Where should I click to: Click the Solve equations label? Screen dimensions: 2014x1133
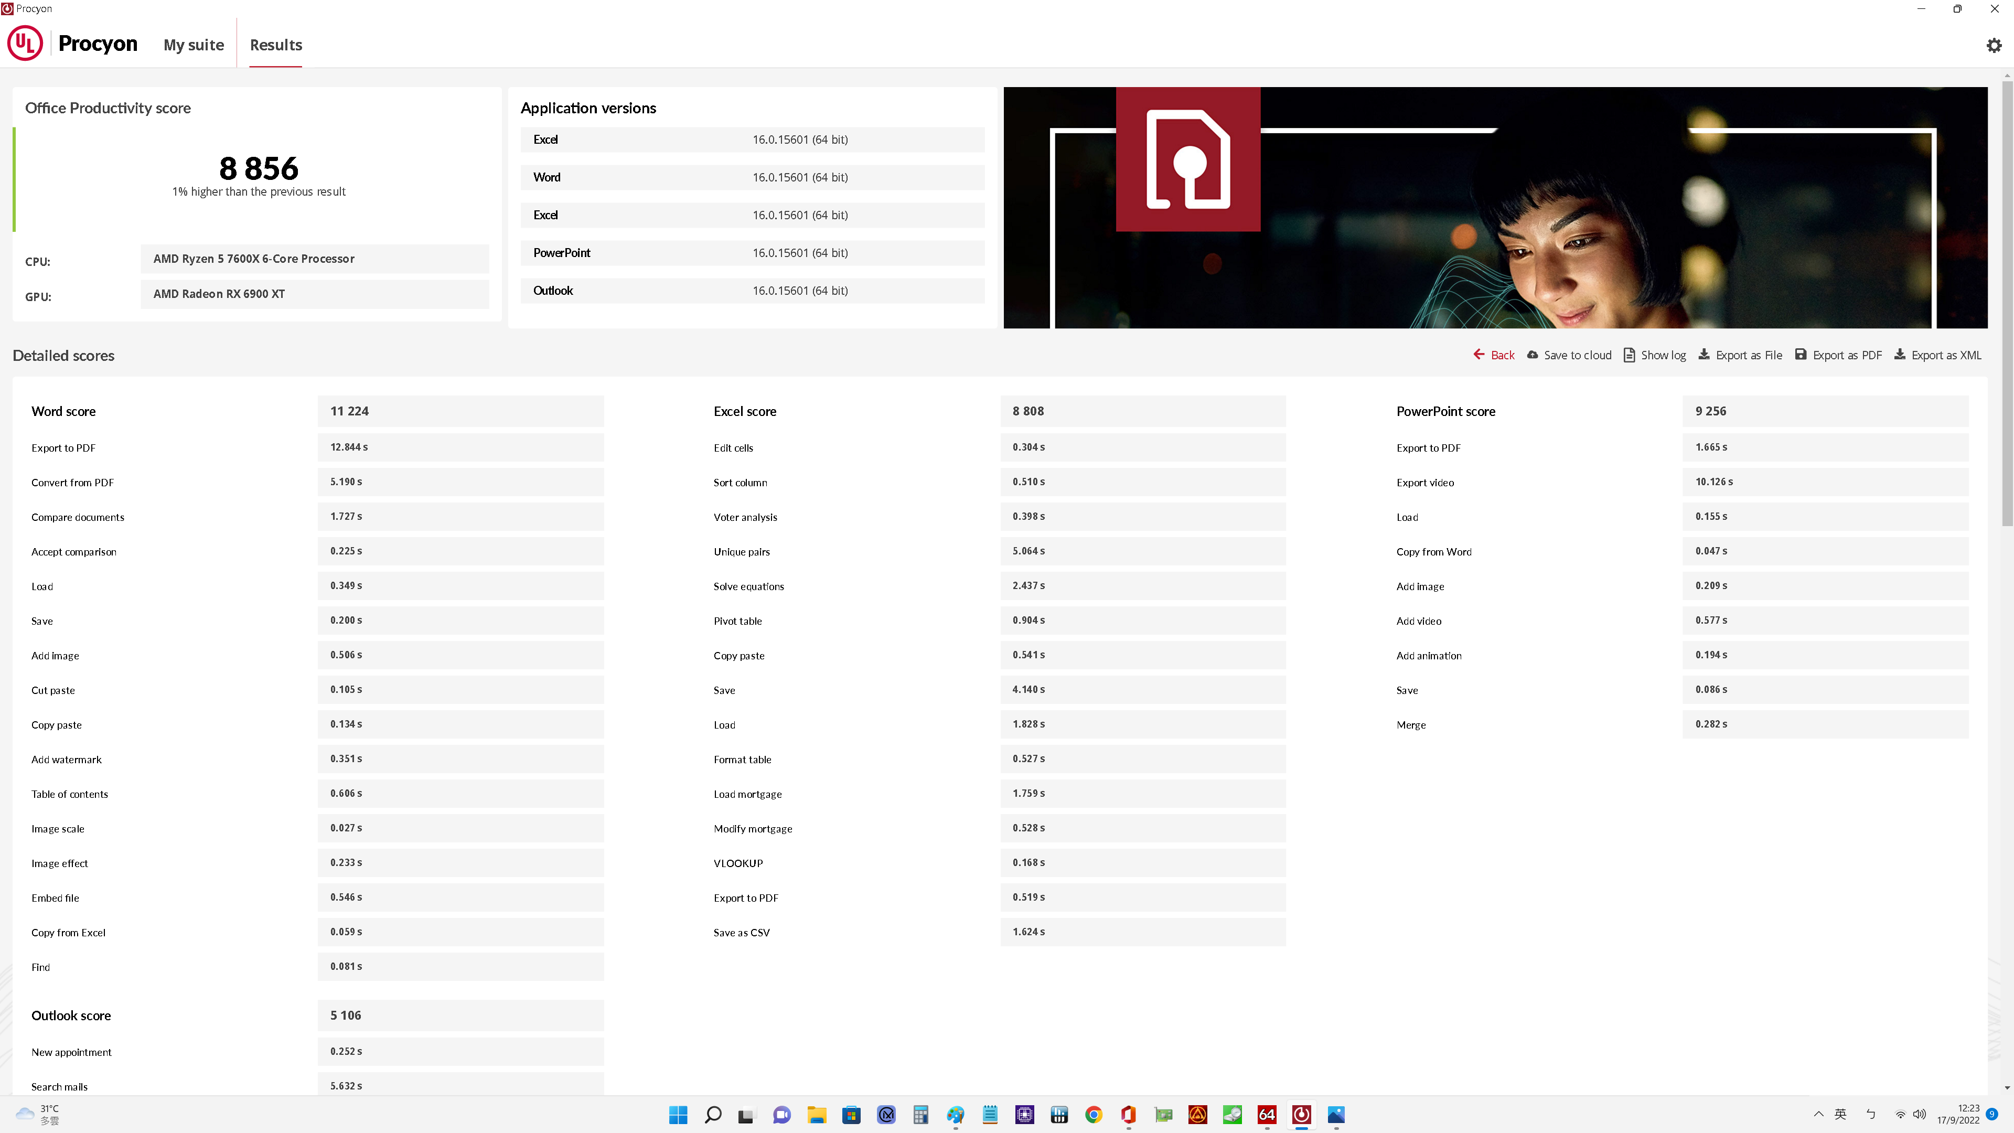click(x=748, y=586)
